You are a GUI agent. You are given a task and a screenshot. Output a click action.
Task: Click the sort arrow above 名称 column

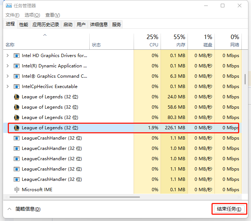coord(45,35)
